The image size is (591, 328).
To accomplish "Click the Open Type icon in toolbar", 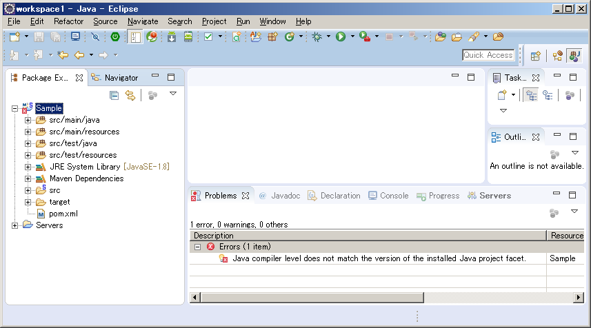I will [440, 37].
